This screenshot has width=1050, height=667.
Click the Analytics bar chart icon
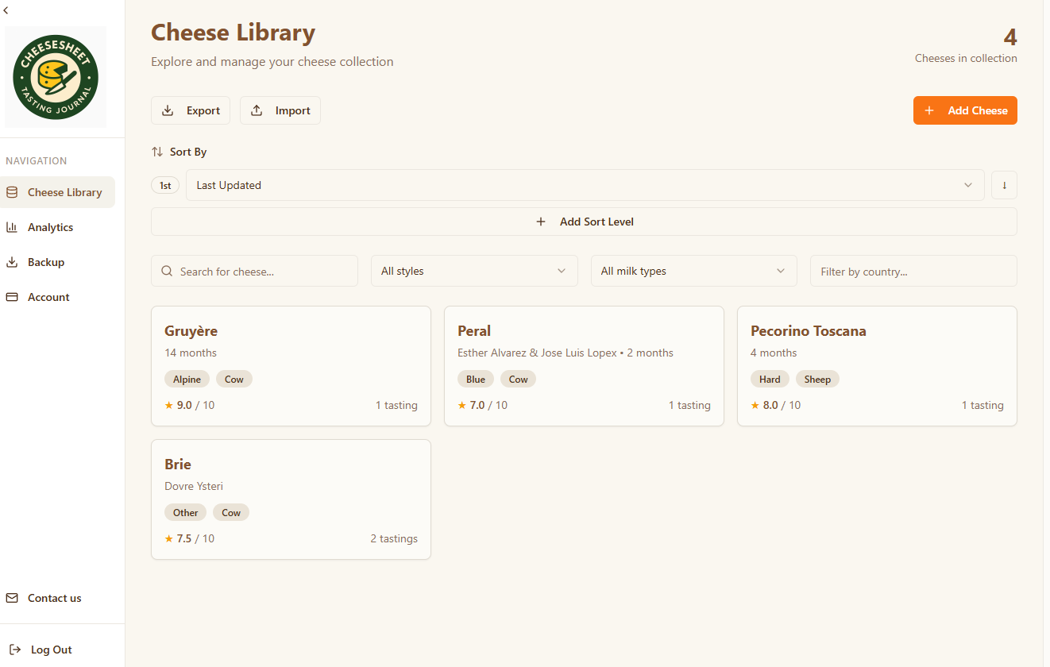[12, 227]
